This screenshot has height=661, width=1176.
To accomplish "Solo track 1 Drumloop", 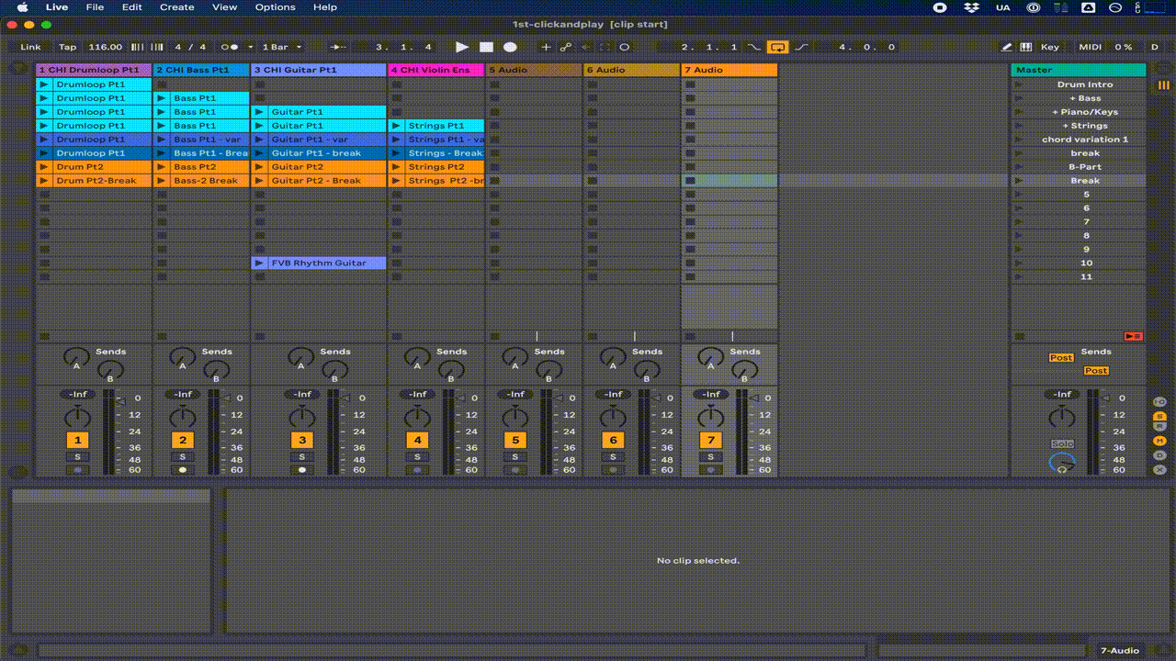I will click(x=77, y=456).
